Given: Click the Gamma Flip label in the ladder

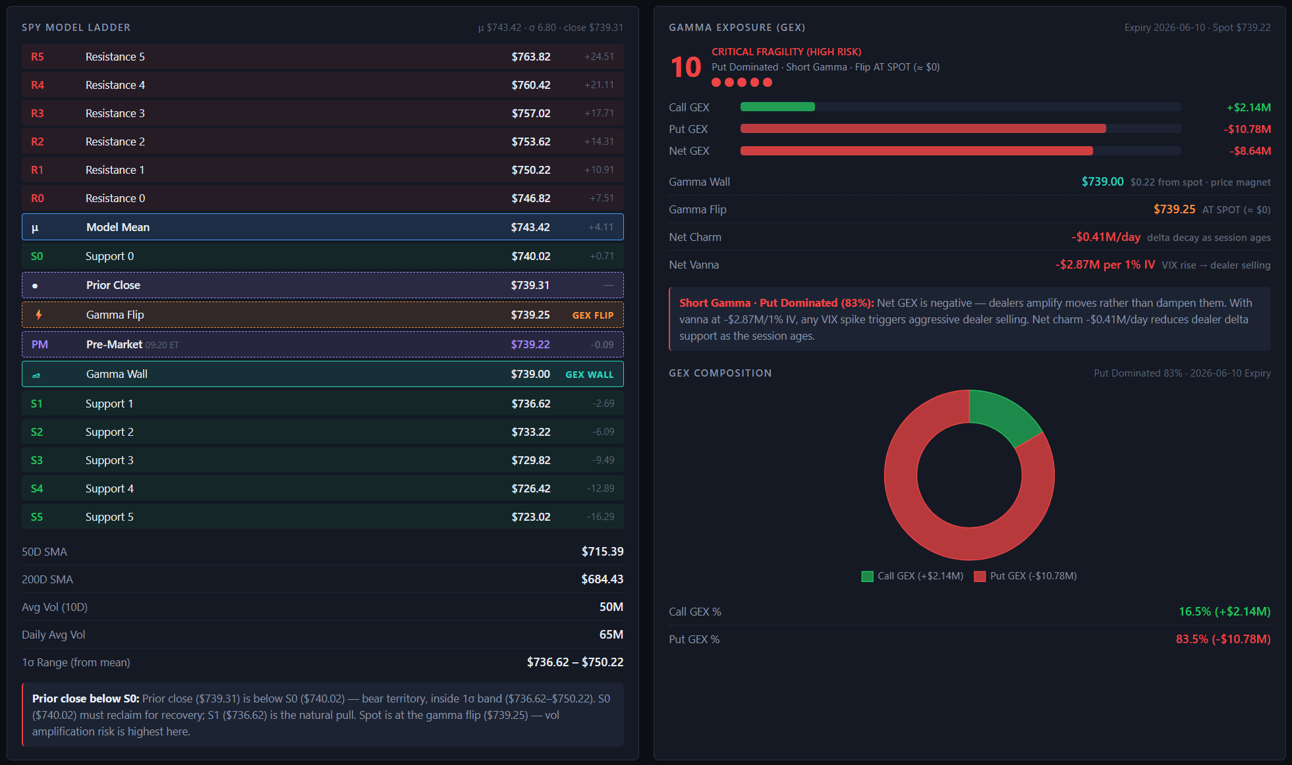Looking at the screenshot, I should pyautogui.click(x=115, y=315).
